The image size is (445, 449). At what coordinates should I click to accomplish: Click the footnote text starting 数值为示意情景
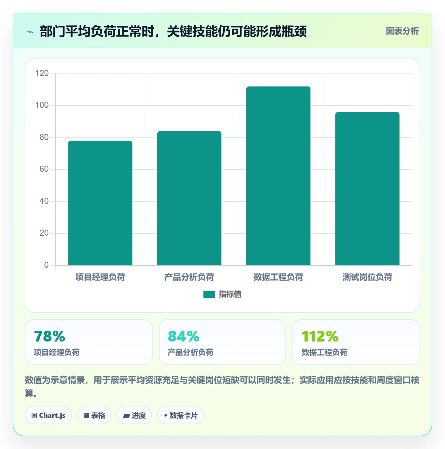click(x=222, y=387)
